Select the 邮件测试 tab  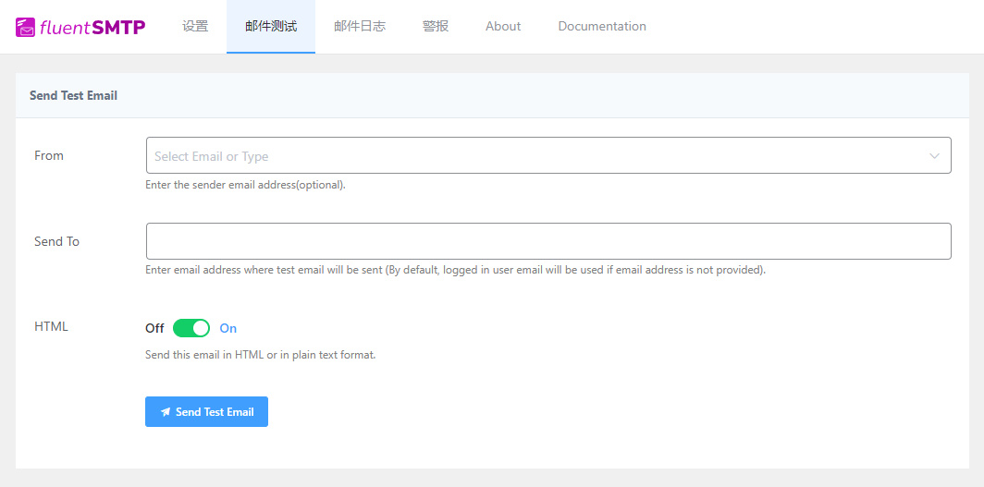(271, 26)
